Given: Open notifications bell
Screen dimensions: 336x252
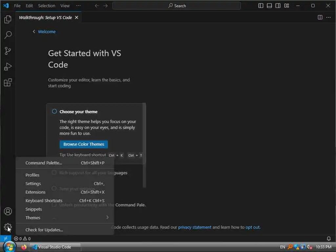Looking at the screenshot, I should coord(328,239).
